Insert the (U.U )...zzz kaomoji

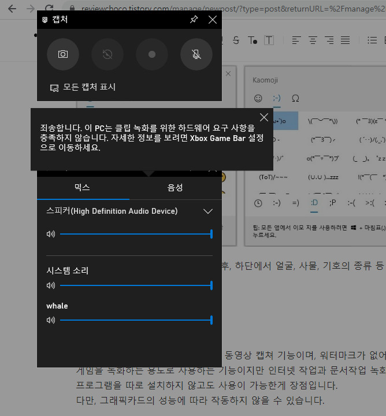(323, 177)
